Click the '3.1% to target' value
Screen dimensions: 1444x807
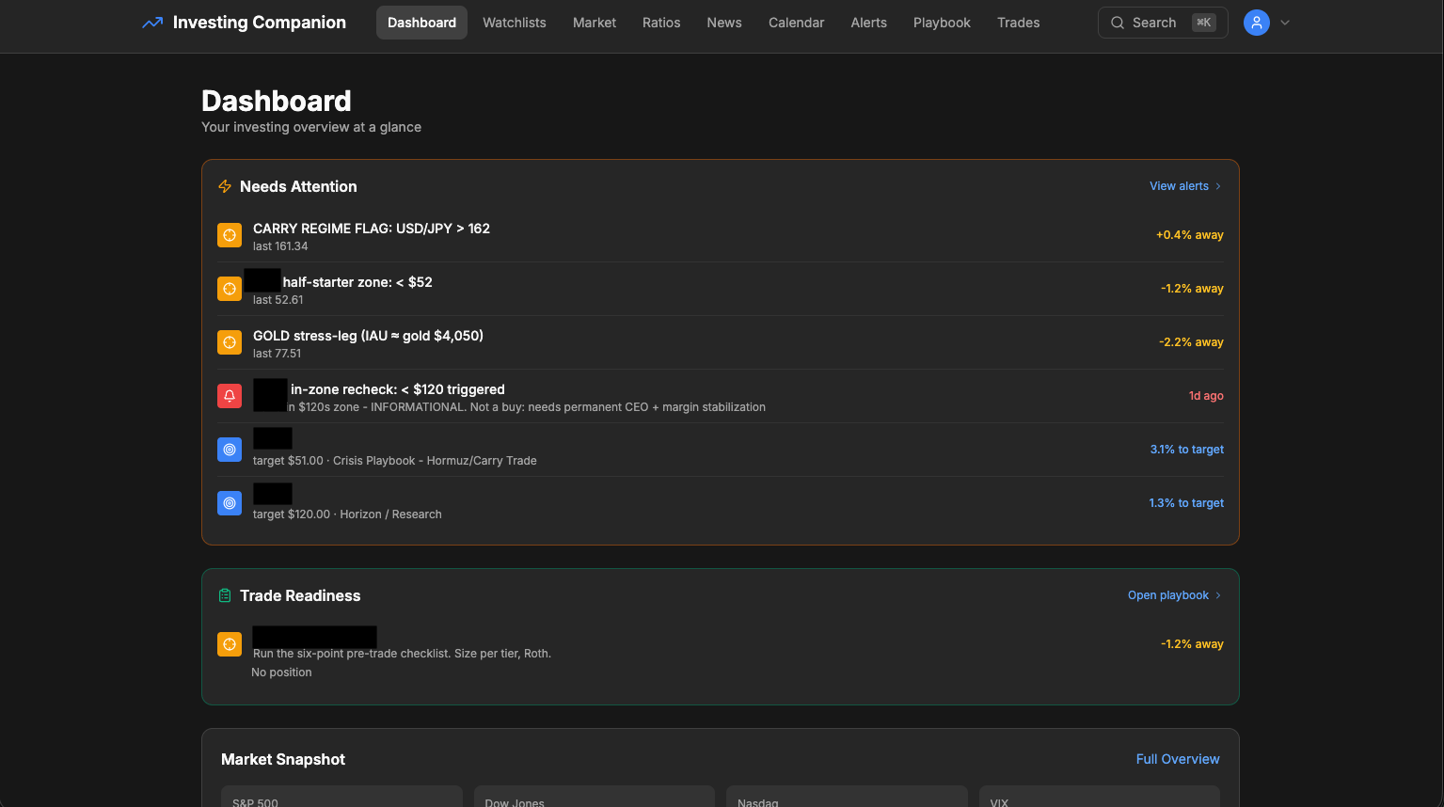tap(1186, 450)
